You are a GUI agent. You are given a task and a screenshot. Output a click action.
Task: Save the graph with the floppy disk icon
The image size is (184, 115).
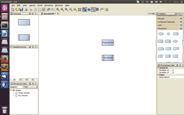click(21, 9)
